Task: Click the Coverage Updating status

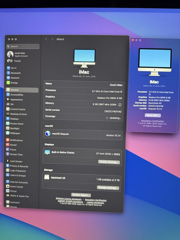Action: [113, 118]
